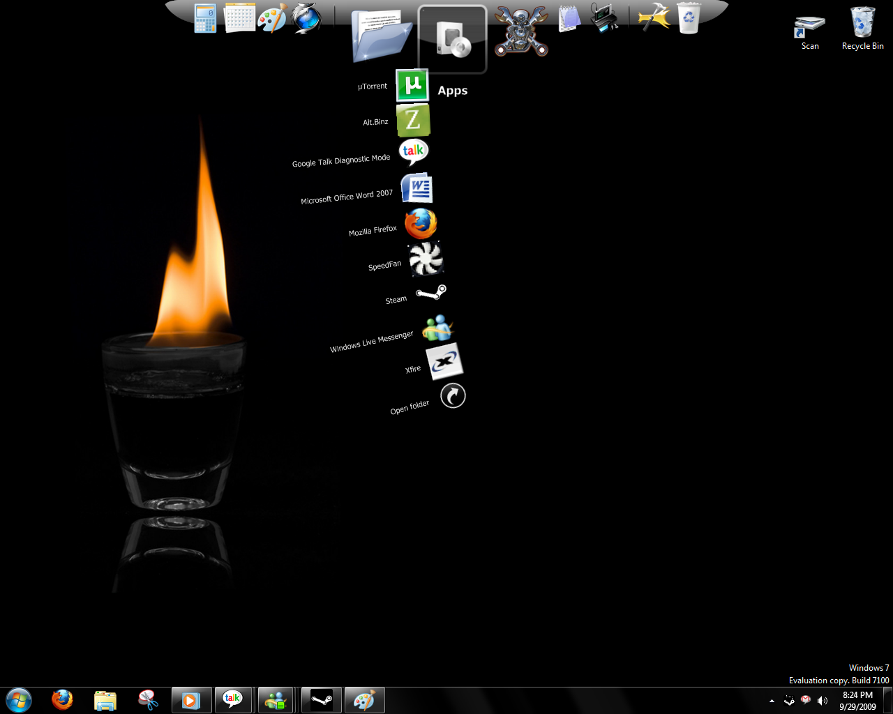Collapse the highlighted Apps stack in the dock
The width and height of the screenshot is (893, 714).
tap(452, 39)
